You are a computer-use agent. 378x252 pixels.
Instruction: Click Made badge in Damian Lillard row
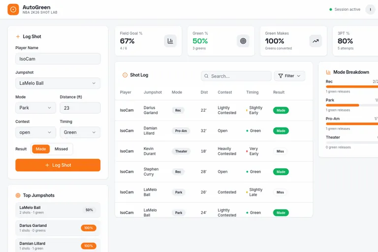[281, 131]
